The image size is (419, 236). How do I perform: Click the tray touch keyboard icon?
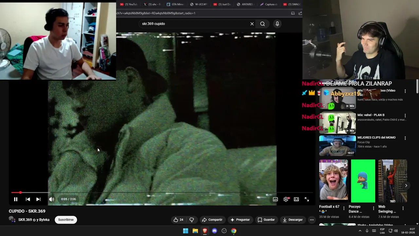374,231
